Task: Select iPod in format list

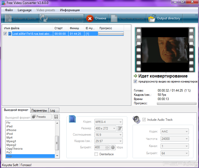Action: [x=10, y=134]
